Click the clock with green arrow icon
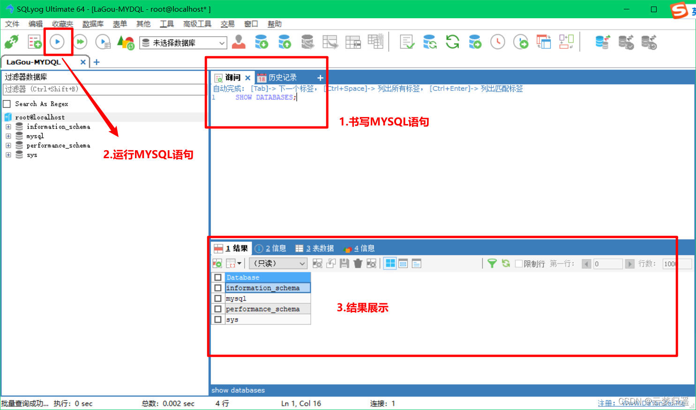This screenshot has height=410, width=696. tap(521, 42)
